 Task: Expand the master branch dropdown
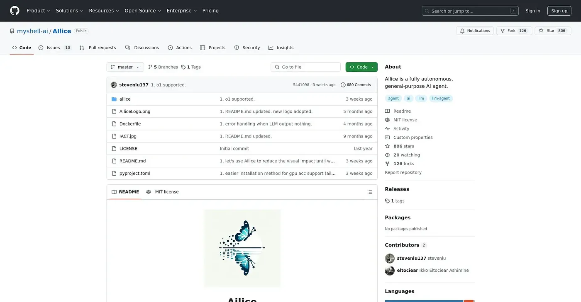125,67
